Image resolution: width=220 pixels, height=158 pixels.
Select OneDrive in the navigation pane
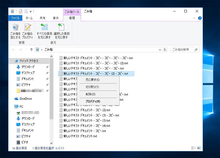coord(25,99)
